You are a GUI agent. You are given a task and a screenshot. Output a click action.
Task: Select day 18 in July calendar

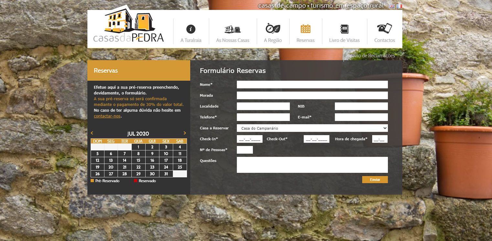180,160
